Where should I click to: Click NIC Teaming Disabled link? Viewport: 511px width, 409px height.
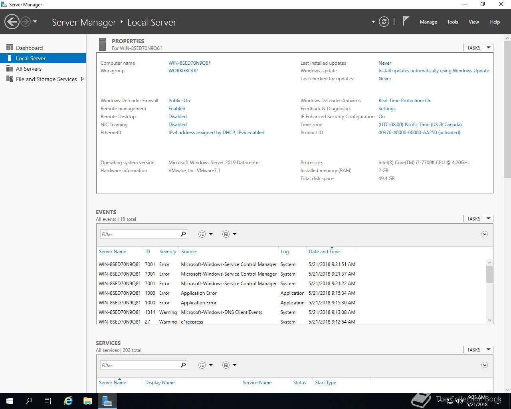pos(178,125)
